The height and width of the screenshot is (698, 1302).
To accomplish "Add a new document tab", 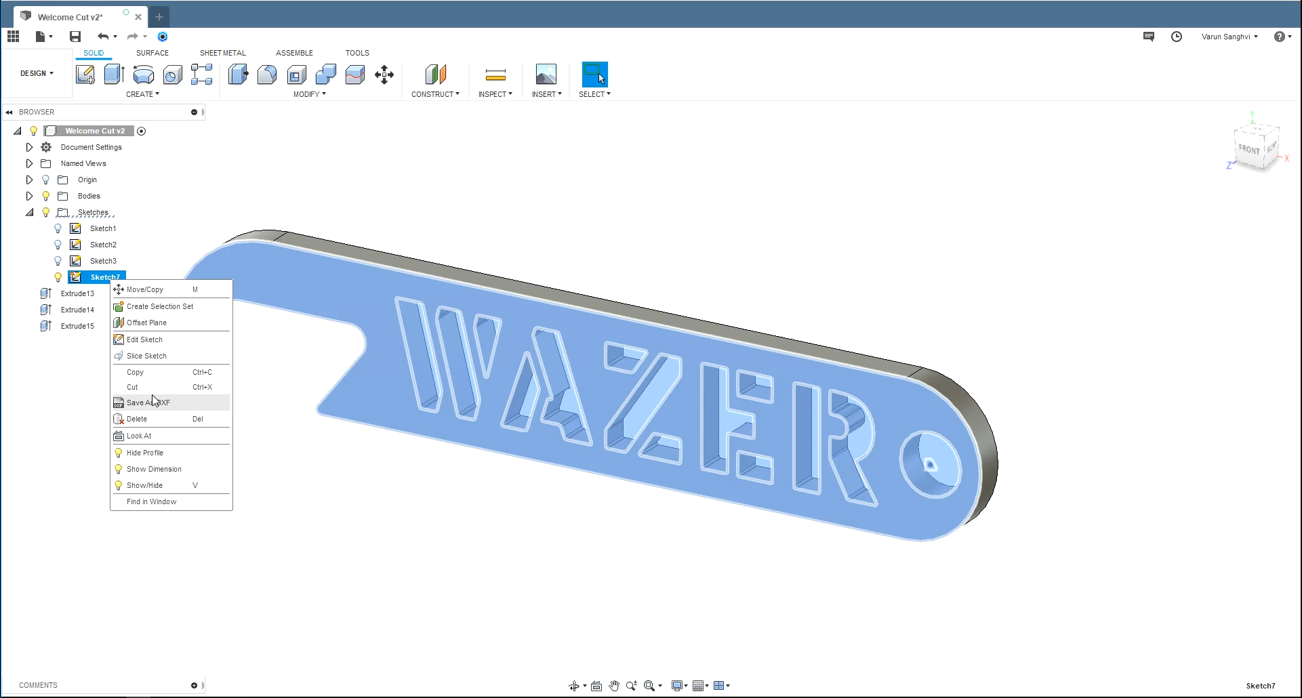I will (x=159, y=17).
